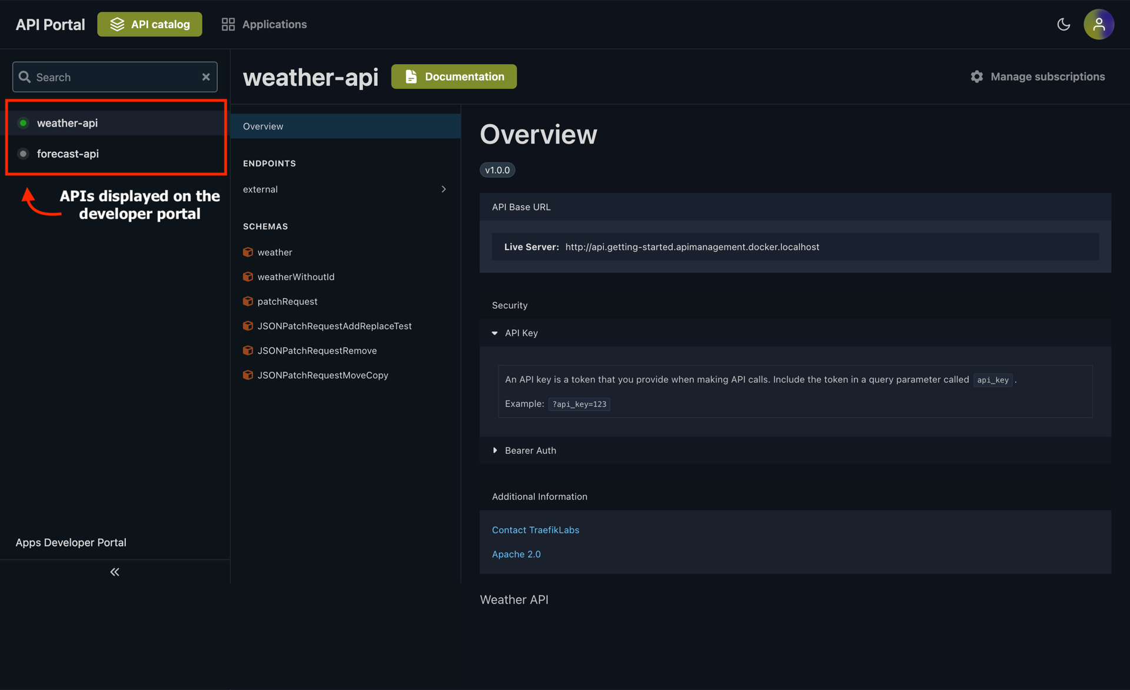Click the cube icon beside patchRequest

pyautogui.click(x=248, y=301)
